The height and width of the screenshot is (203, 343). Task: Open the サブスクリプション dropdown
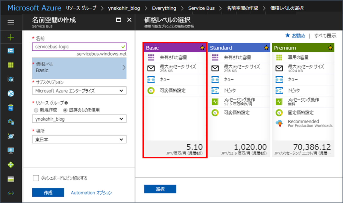pyautogui.click(x=79, y=91)
